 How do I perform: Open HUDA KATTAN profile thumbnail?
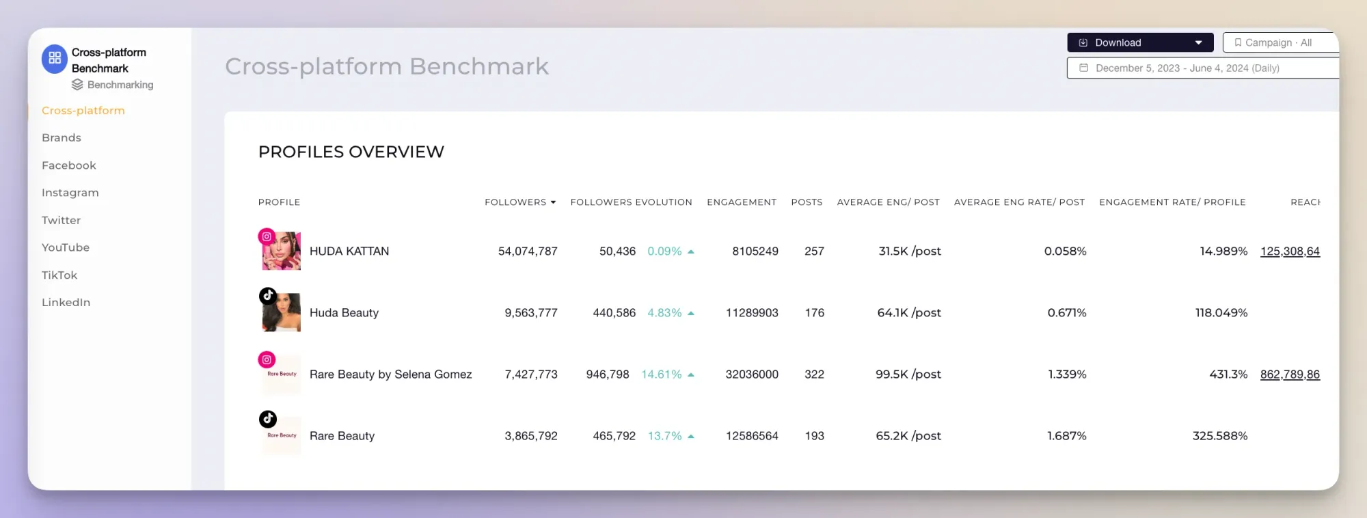pos(282,251)
